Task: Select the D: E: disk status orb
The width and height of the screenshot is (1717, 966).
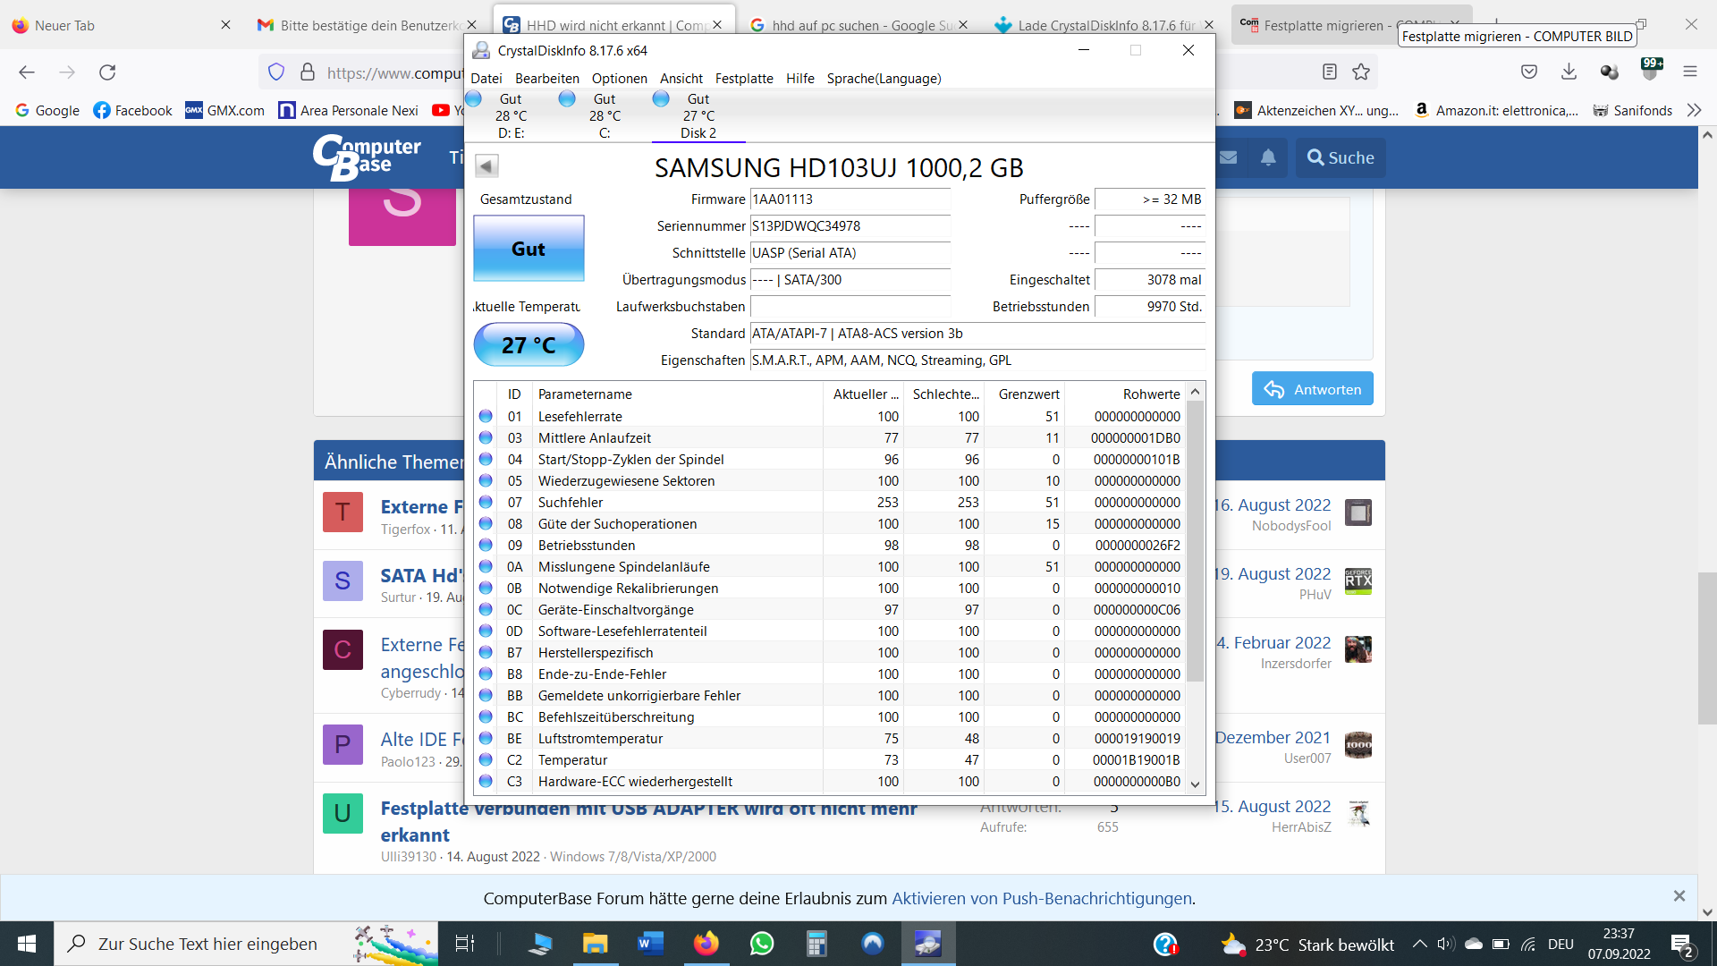Action: point(474,99)
